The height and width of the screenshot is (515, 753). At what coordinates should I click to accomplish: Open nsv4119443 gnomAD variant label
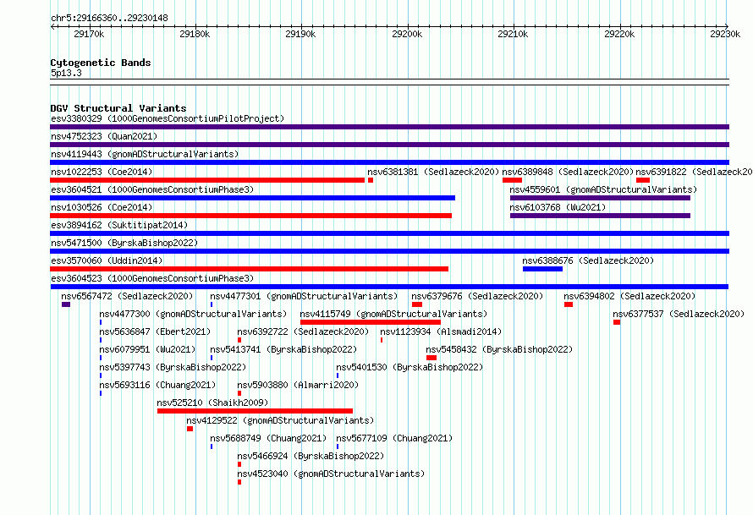point(145,154)
